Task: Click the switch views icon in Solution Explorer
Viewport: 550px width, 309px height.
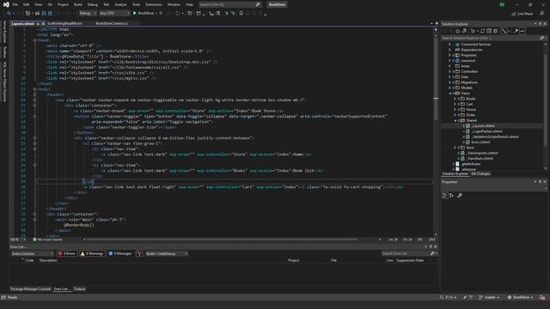Action: (464, 31)
